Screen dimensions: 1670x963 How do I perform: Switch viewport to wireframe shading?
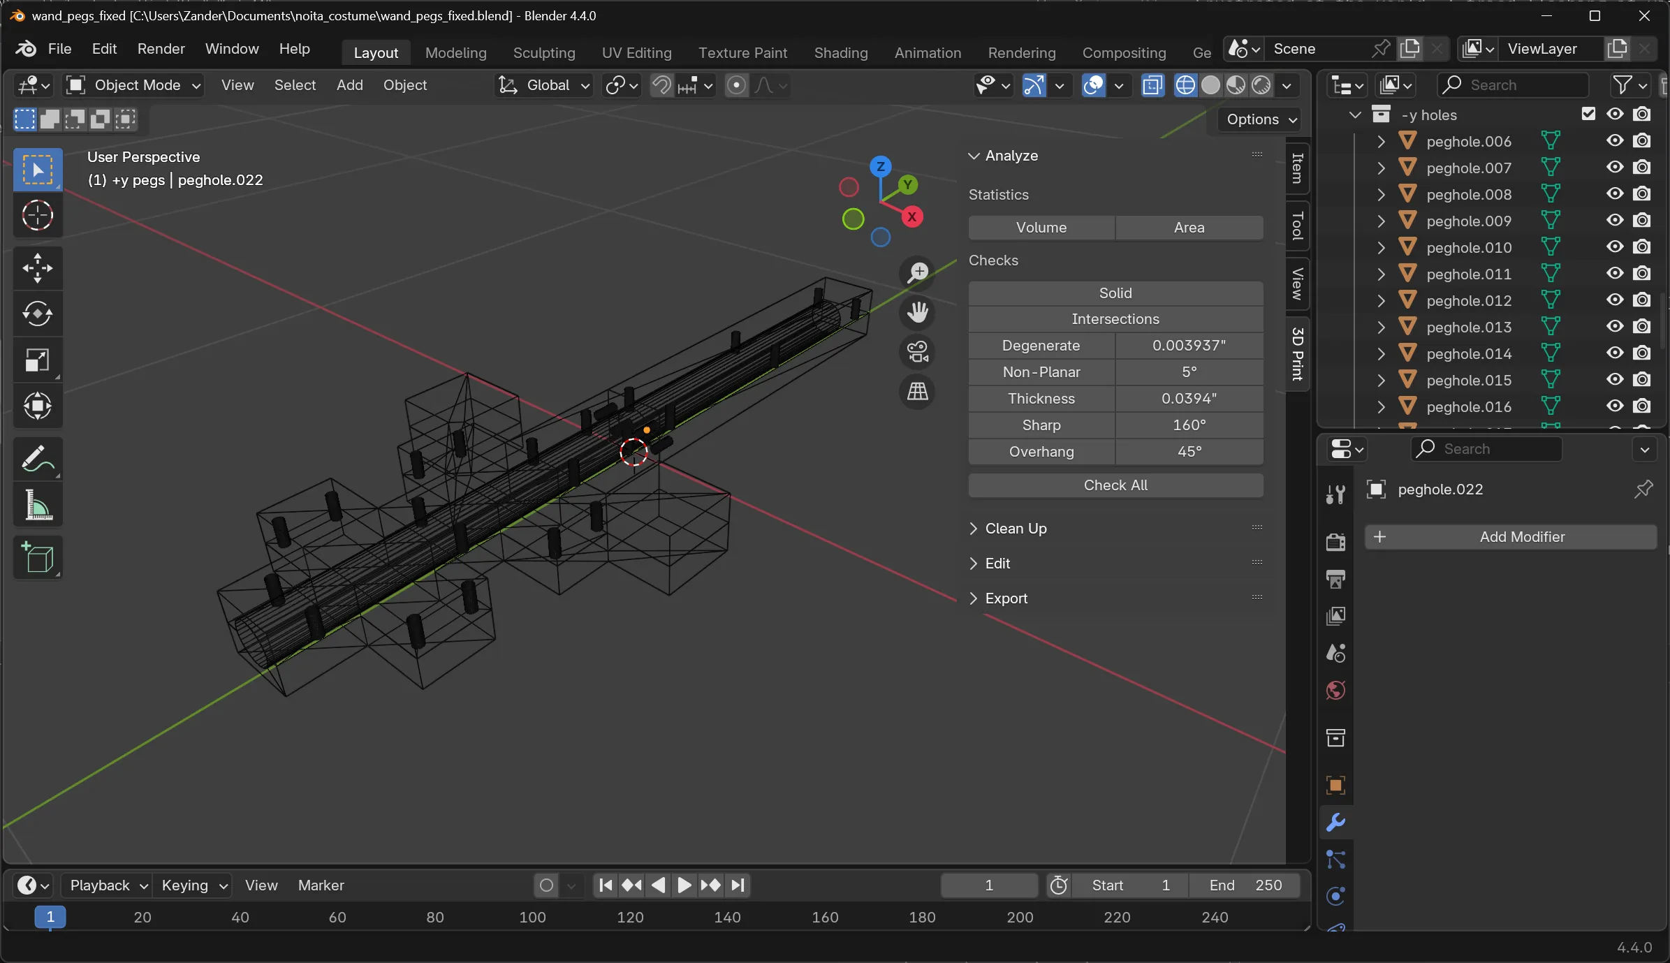[1185, 84]
